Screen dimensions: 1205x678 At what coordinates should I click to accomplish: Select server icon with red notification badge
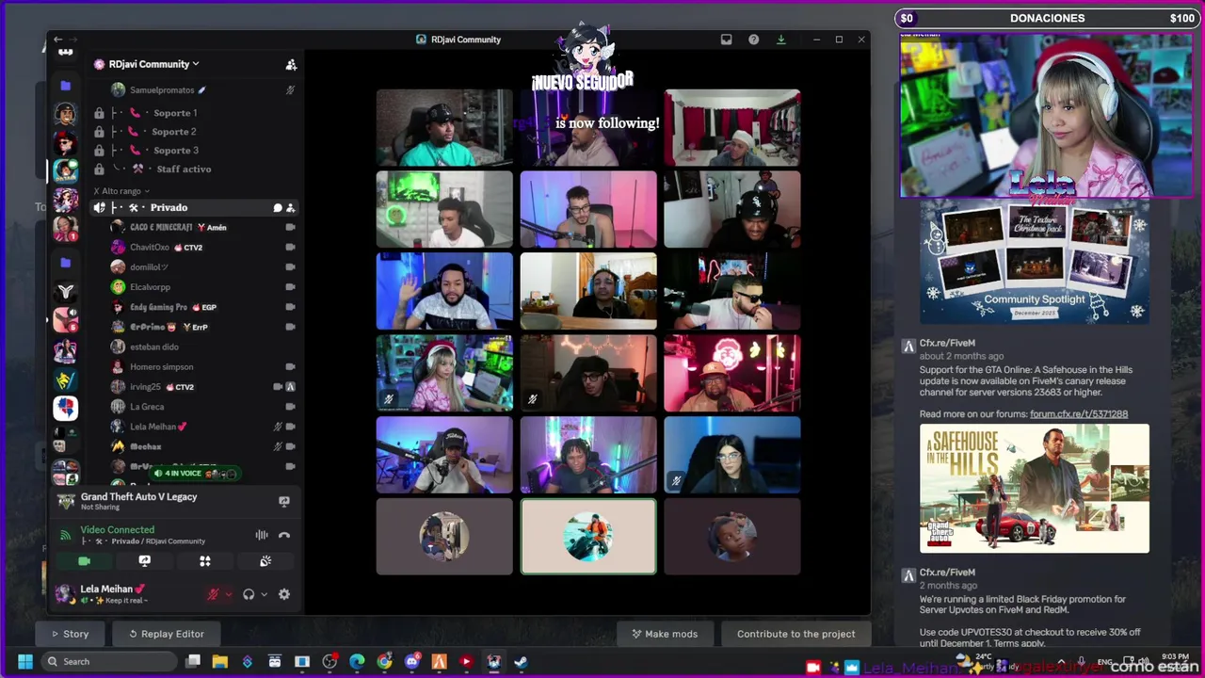tap(65, 229)
